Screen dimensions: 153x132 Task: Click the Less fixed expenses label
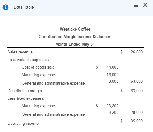pos(26,98)
